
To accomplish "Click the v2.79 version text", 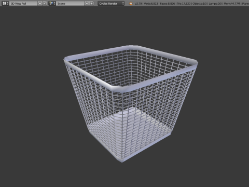I will pos(138,4).
